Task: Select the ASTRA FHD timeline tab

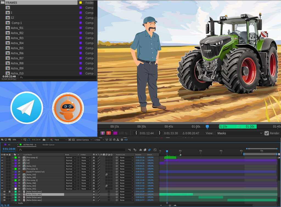Action: tap(28, 145)
